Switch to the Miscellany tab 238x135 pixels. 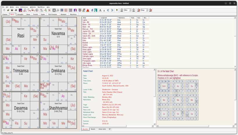point(73,14)
